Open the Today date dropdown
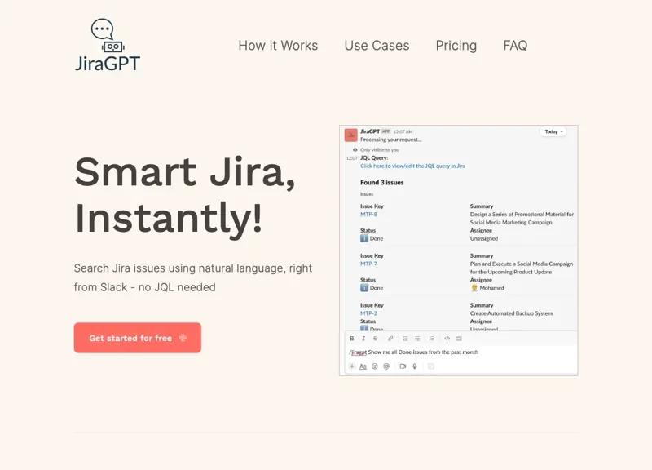The height and width of the screenshot is (470, 652). (552, 131)
